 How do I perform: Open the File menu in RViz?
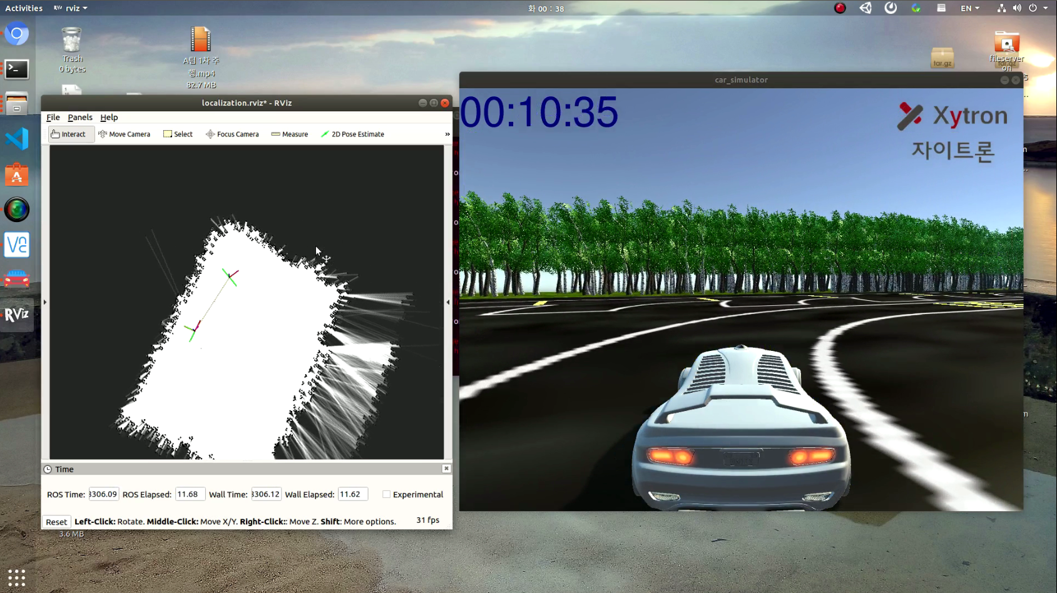point(53,117)
